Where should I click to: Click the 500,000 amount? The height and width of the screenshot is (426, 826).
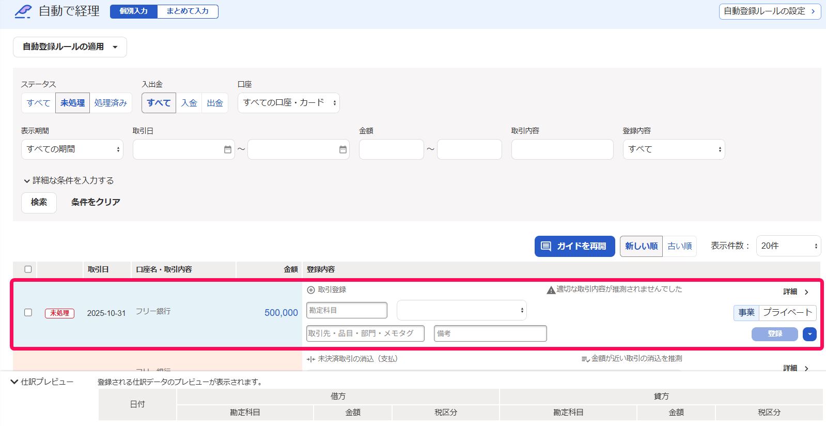pos(281,313)
